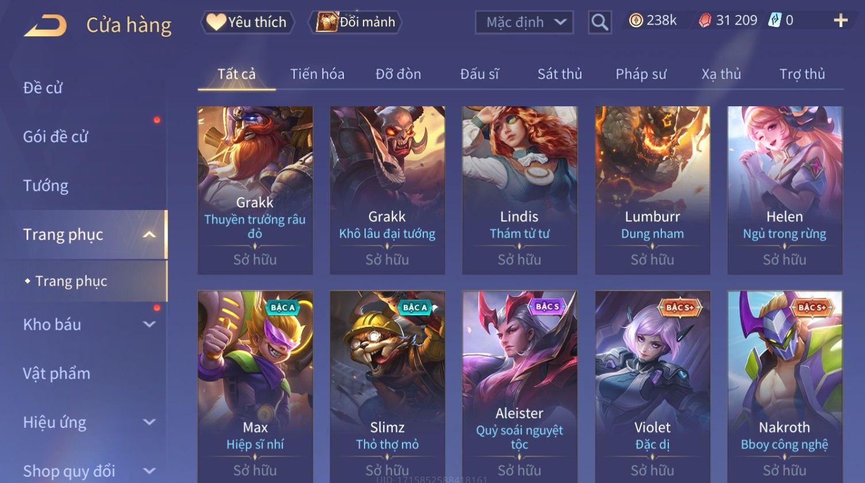The height and width of the screenshot is (483, 865).
Task: Open the search magnifier icon
Action: [599, 22]
